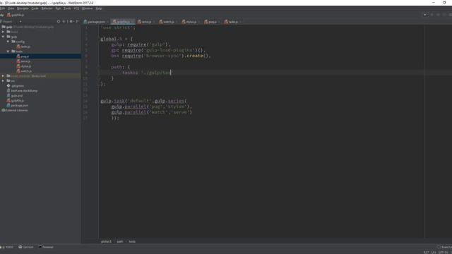Select .gitignore in the project tree
The height and width of the screenshot is (254, 452).
pos(16,86)
